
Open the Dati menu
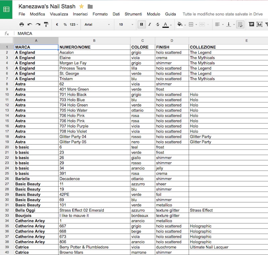point(116,14)
